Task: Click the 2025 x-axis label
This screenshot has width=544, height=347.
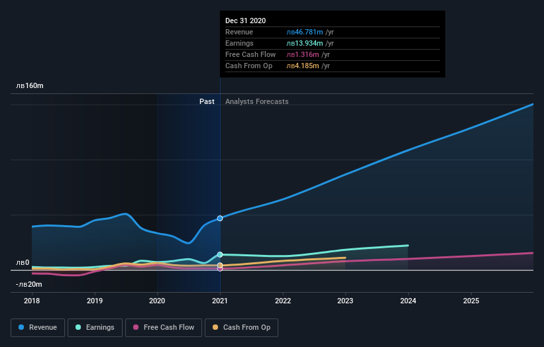Action: [x=471, y=301]
